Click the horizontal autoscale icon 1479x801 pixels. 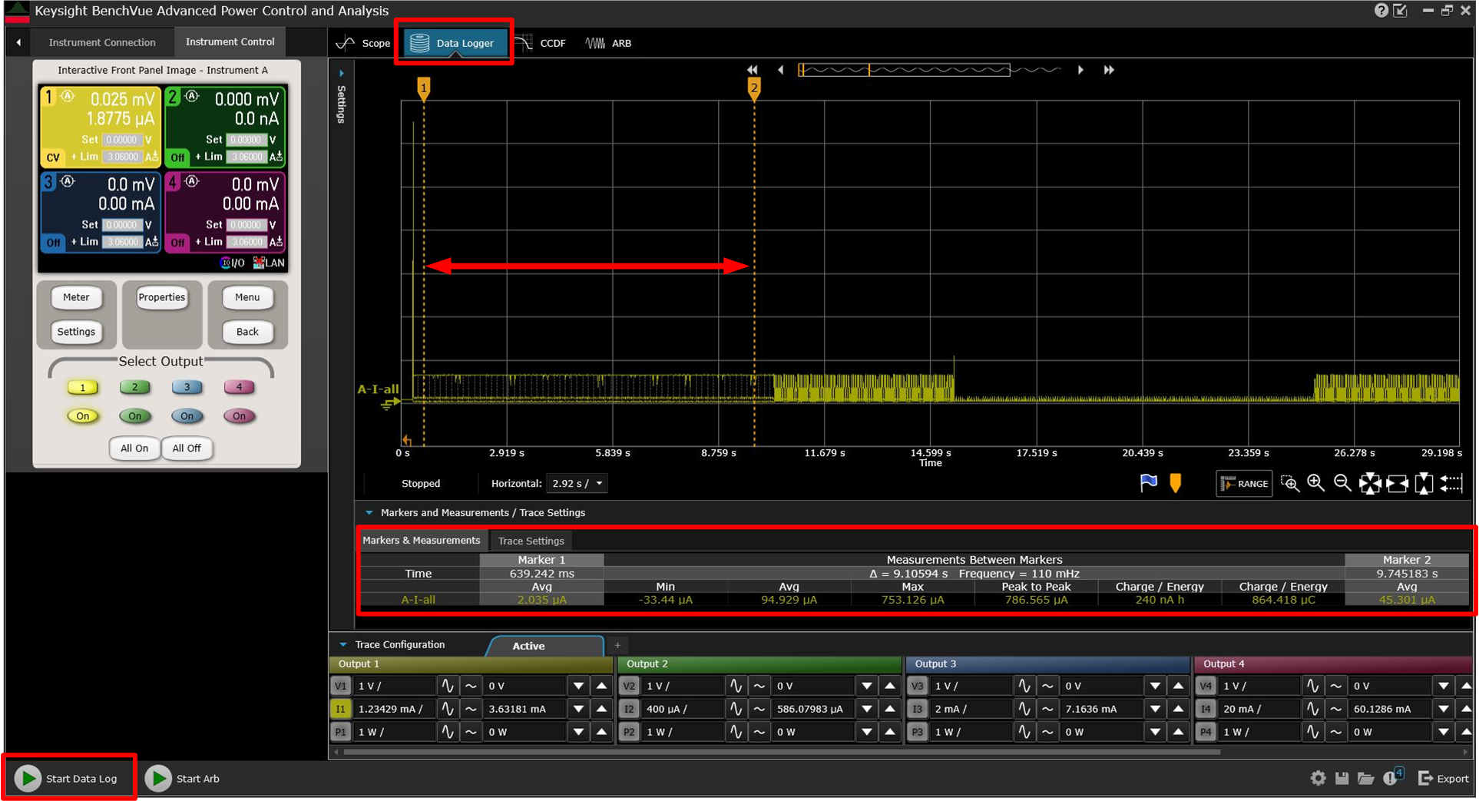1397,483
